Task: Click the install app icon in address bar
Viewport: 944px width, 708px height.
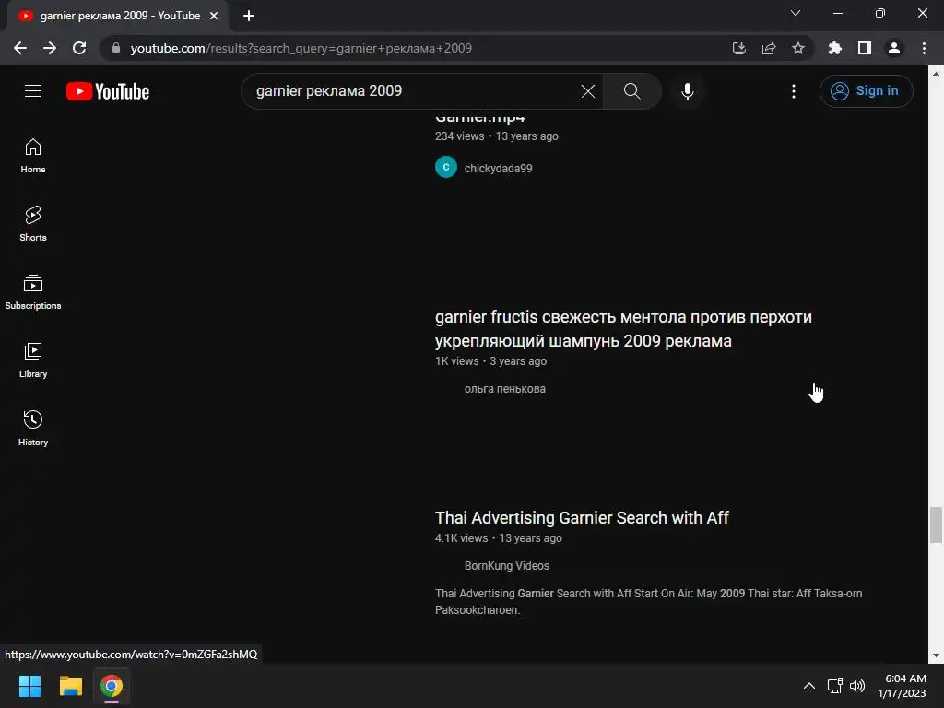Action: [x=738, y=48]
